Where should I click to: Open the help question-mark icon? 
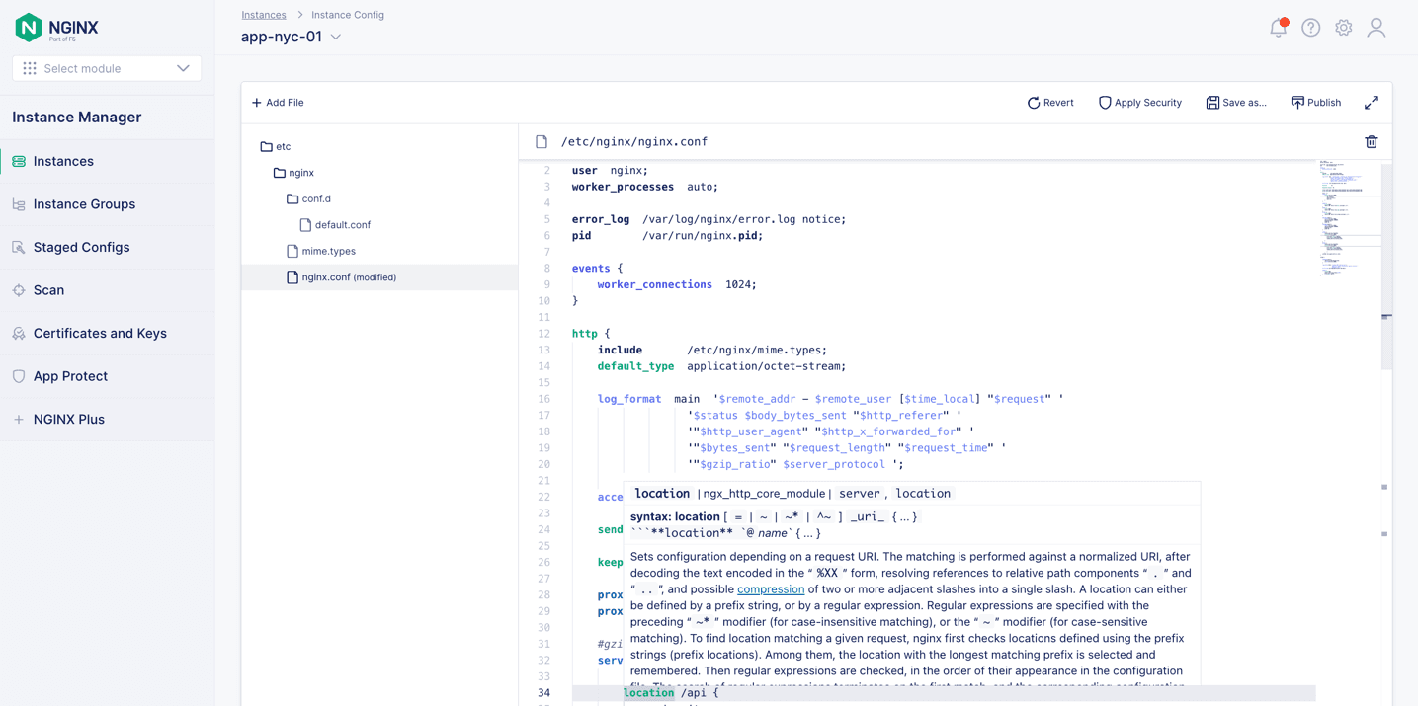1310,28
